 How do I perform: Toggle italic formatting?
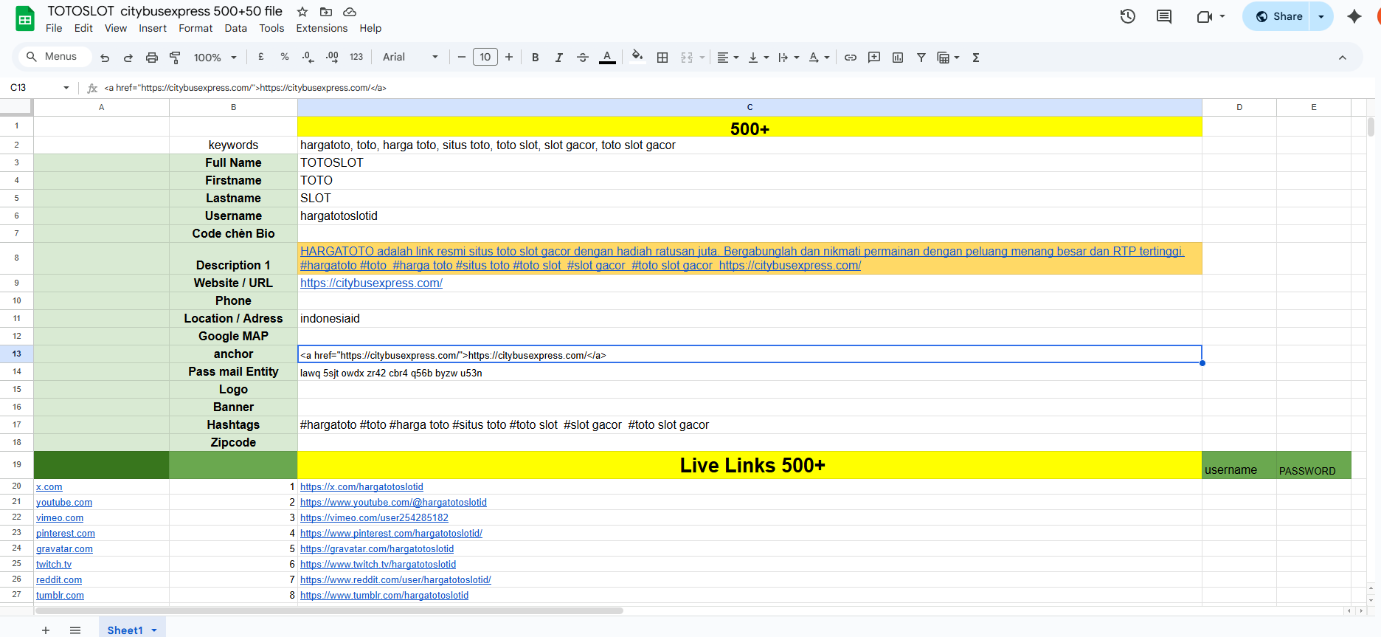tap(559, 58)
